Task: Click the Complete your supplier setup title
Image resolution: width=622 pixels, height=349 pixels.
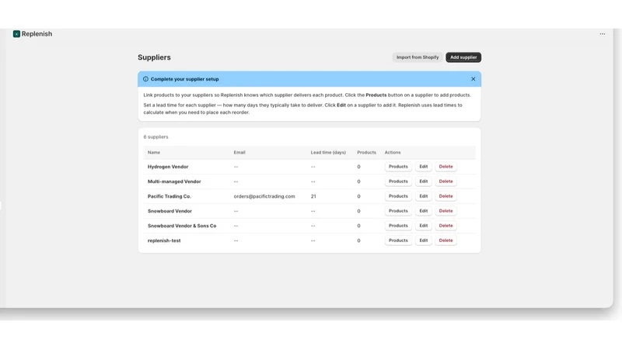Action: 184,79
